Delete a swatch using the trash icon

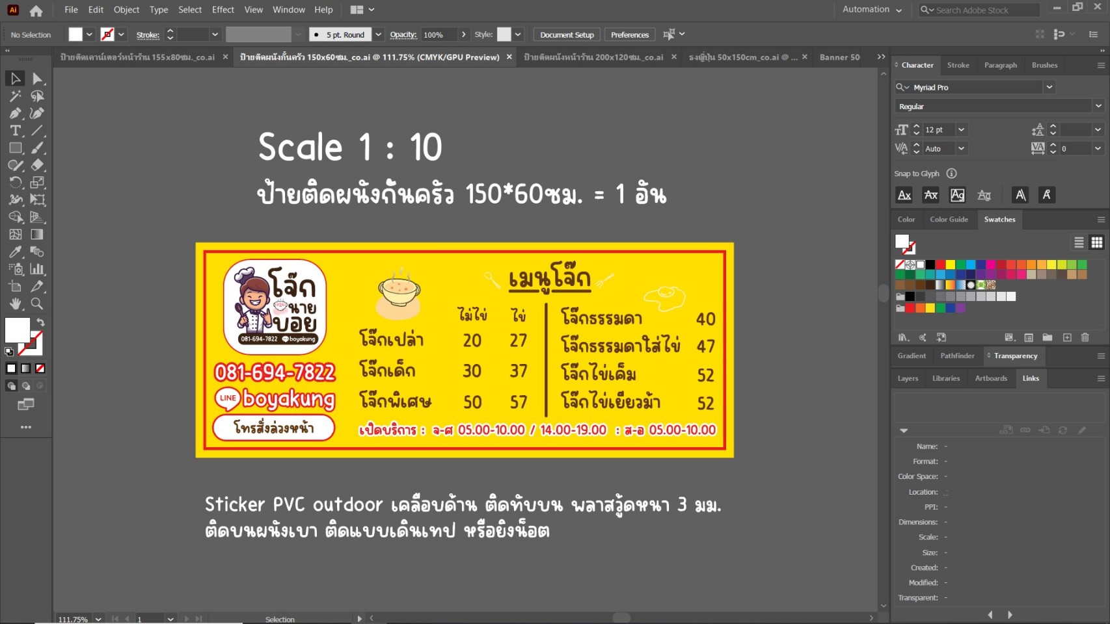1085,337
